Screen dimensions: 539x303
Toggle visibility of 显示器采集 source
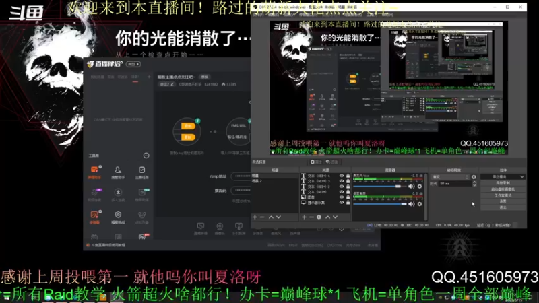click(x=342, y=203)
